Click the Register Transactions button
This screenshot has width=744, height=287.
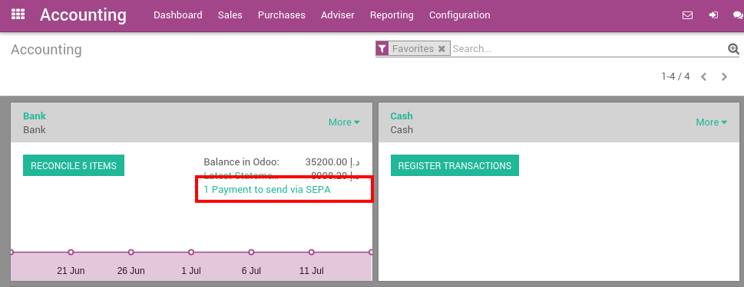tap(455, 165)
